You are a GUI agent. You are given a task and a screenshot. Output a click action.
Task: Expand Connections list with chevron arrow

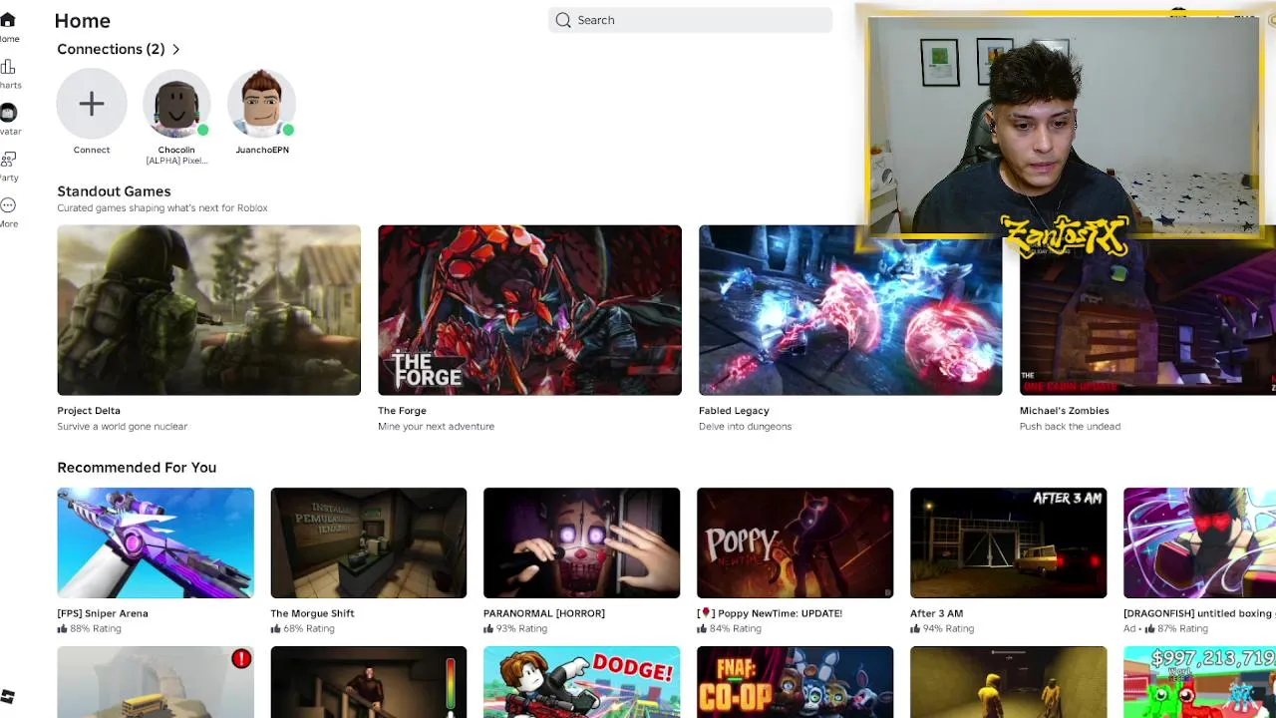coord(176,49)
